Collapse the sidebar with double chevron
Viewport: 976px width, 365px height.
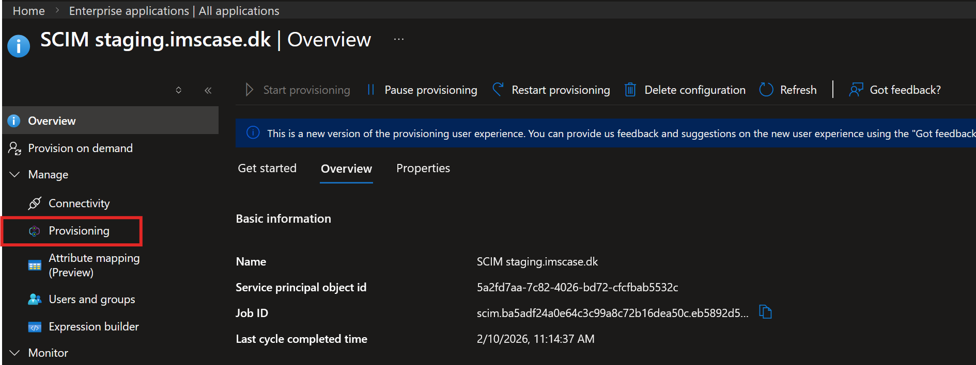[x=208, y=90]
